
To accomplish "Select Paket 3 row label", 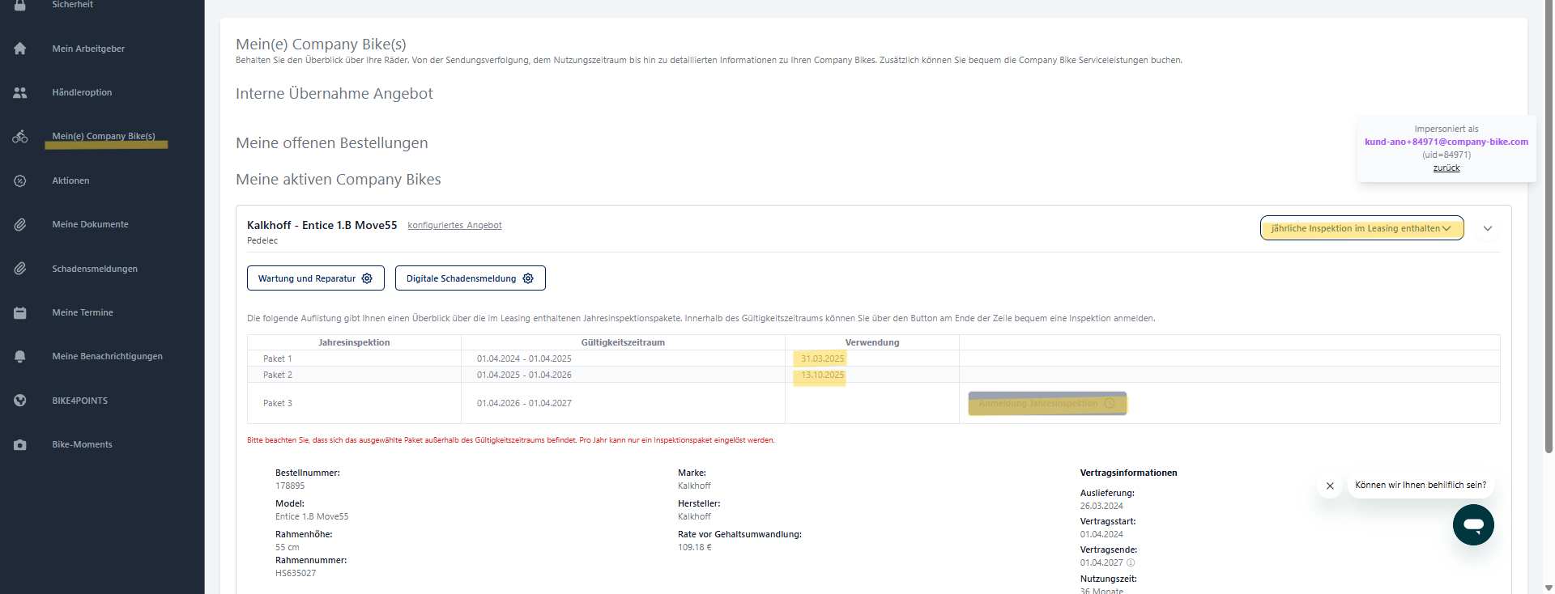I will tap(277, 403).
